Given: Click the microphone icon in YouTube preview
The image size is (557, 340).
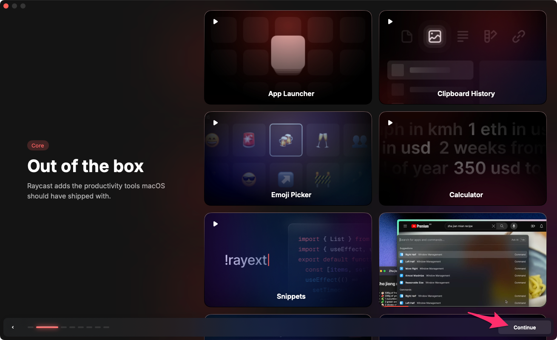Looking at the screenshot, I should click(514, 226).
